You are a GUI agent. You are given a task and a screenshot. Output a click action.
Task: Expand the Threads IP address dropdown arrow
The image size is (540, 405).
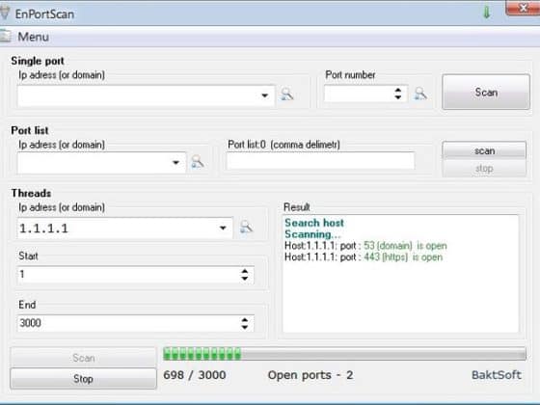tap(223, 228)
